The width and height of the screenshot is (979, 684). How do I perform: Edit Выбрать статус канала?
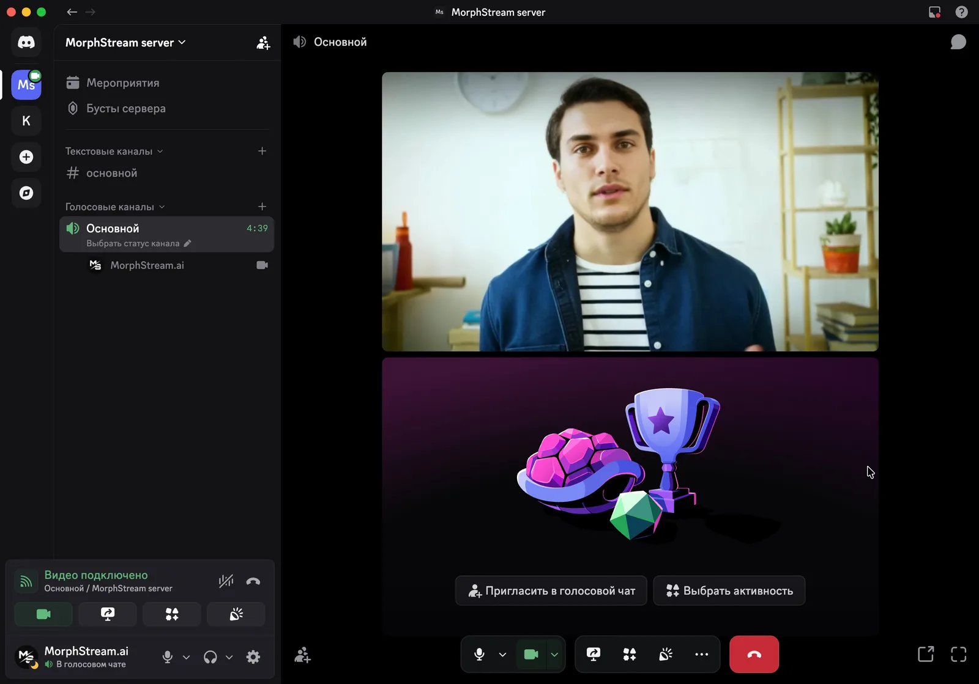pos(139,243)
